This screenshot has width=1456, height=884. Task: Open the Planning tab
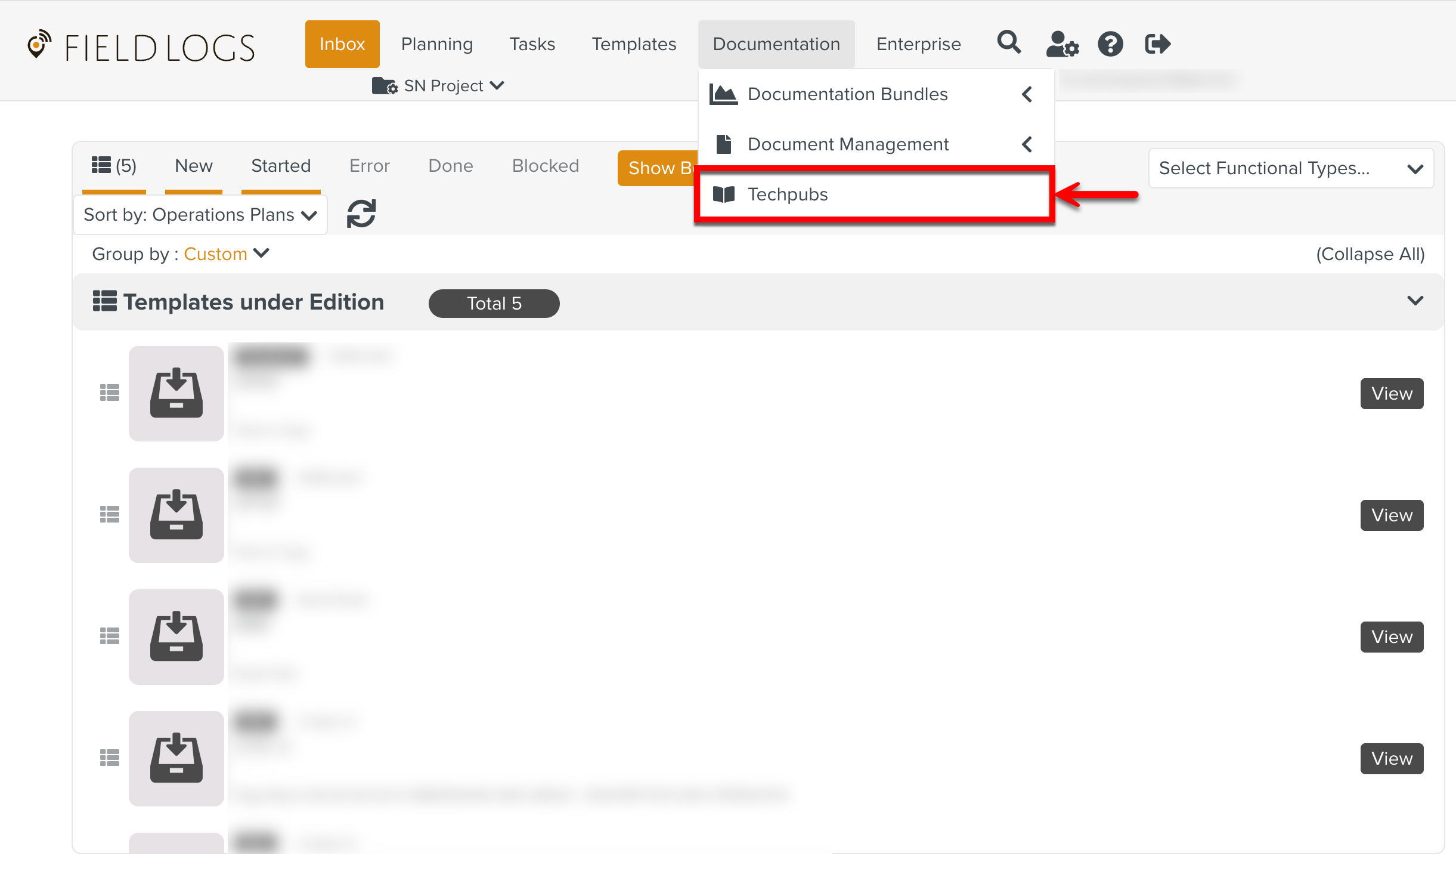pos(437,44)
